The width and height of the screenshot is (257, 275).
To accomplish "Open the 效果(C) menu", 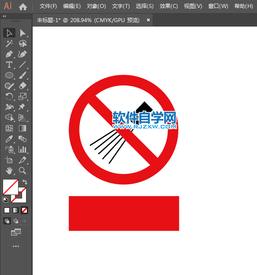I will (169, 6).
